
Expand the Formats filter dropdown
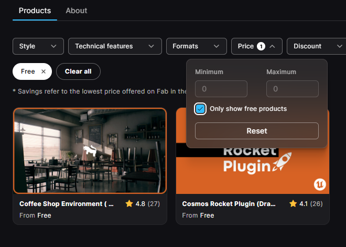(x=197, y=46)
